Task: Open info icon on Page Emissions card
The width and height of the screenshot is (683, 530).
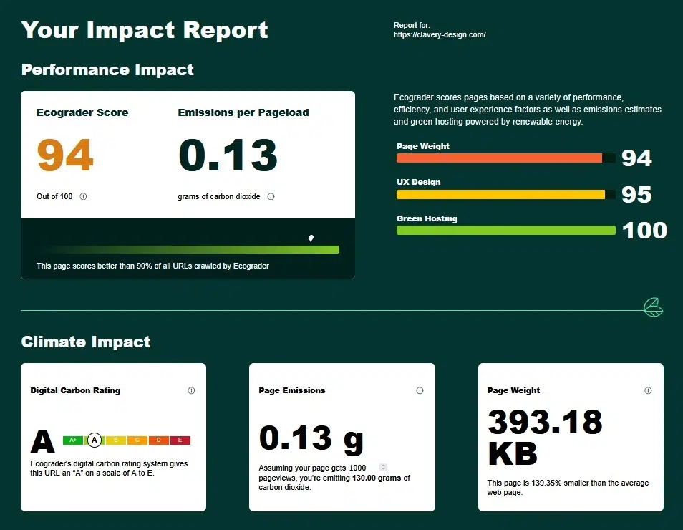Action: click(420, 390)
